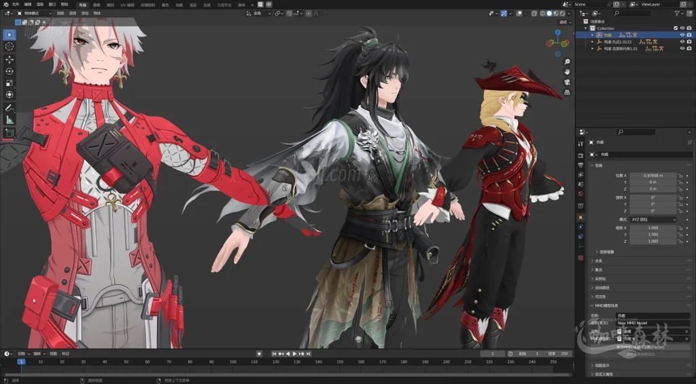Image resolution: width=696 pixels, height=384 pixels.
Task: Play the animation forward
Action: (x=295, y=354)
